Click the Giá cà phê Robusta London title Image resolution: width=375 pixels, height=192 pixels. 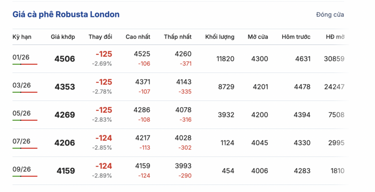pos(66,15)
